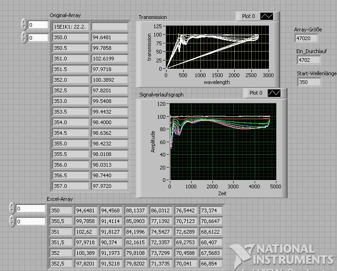Select Excel-Array cell 70,4588
This screenshot has height=271, width=337.
(x=186, y=253)
